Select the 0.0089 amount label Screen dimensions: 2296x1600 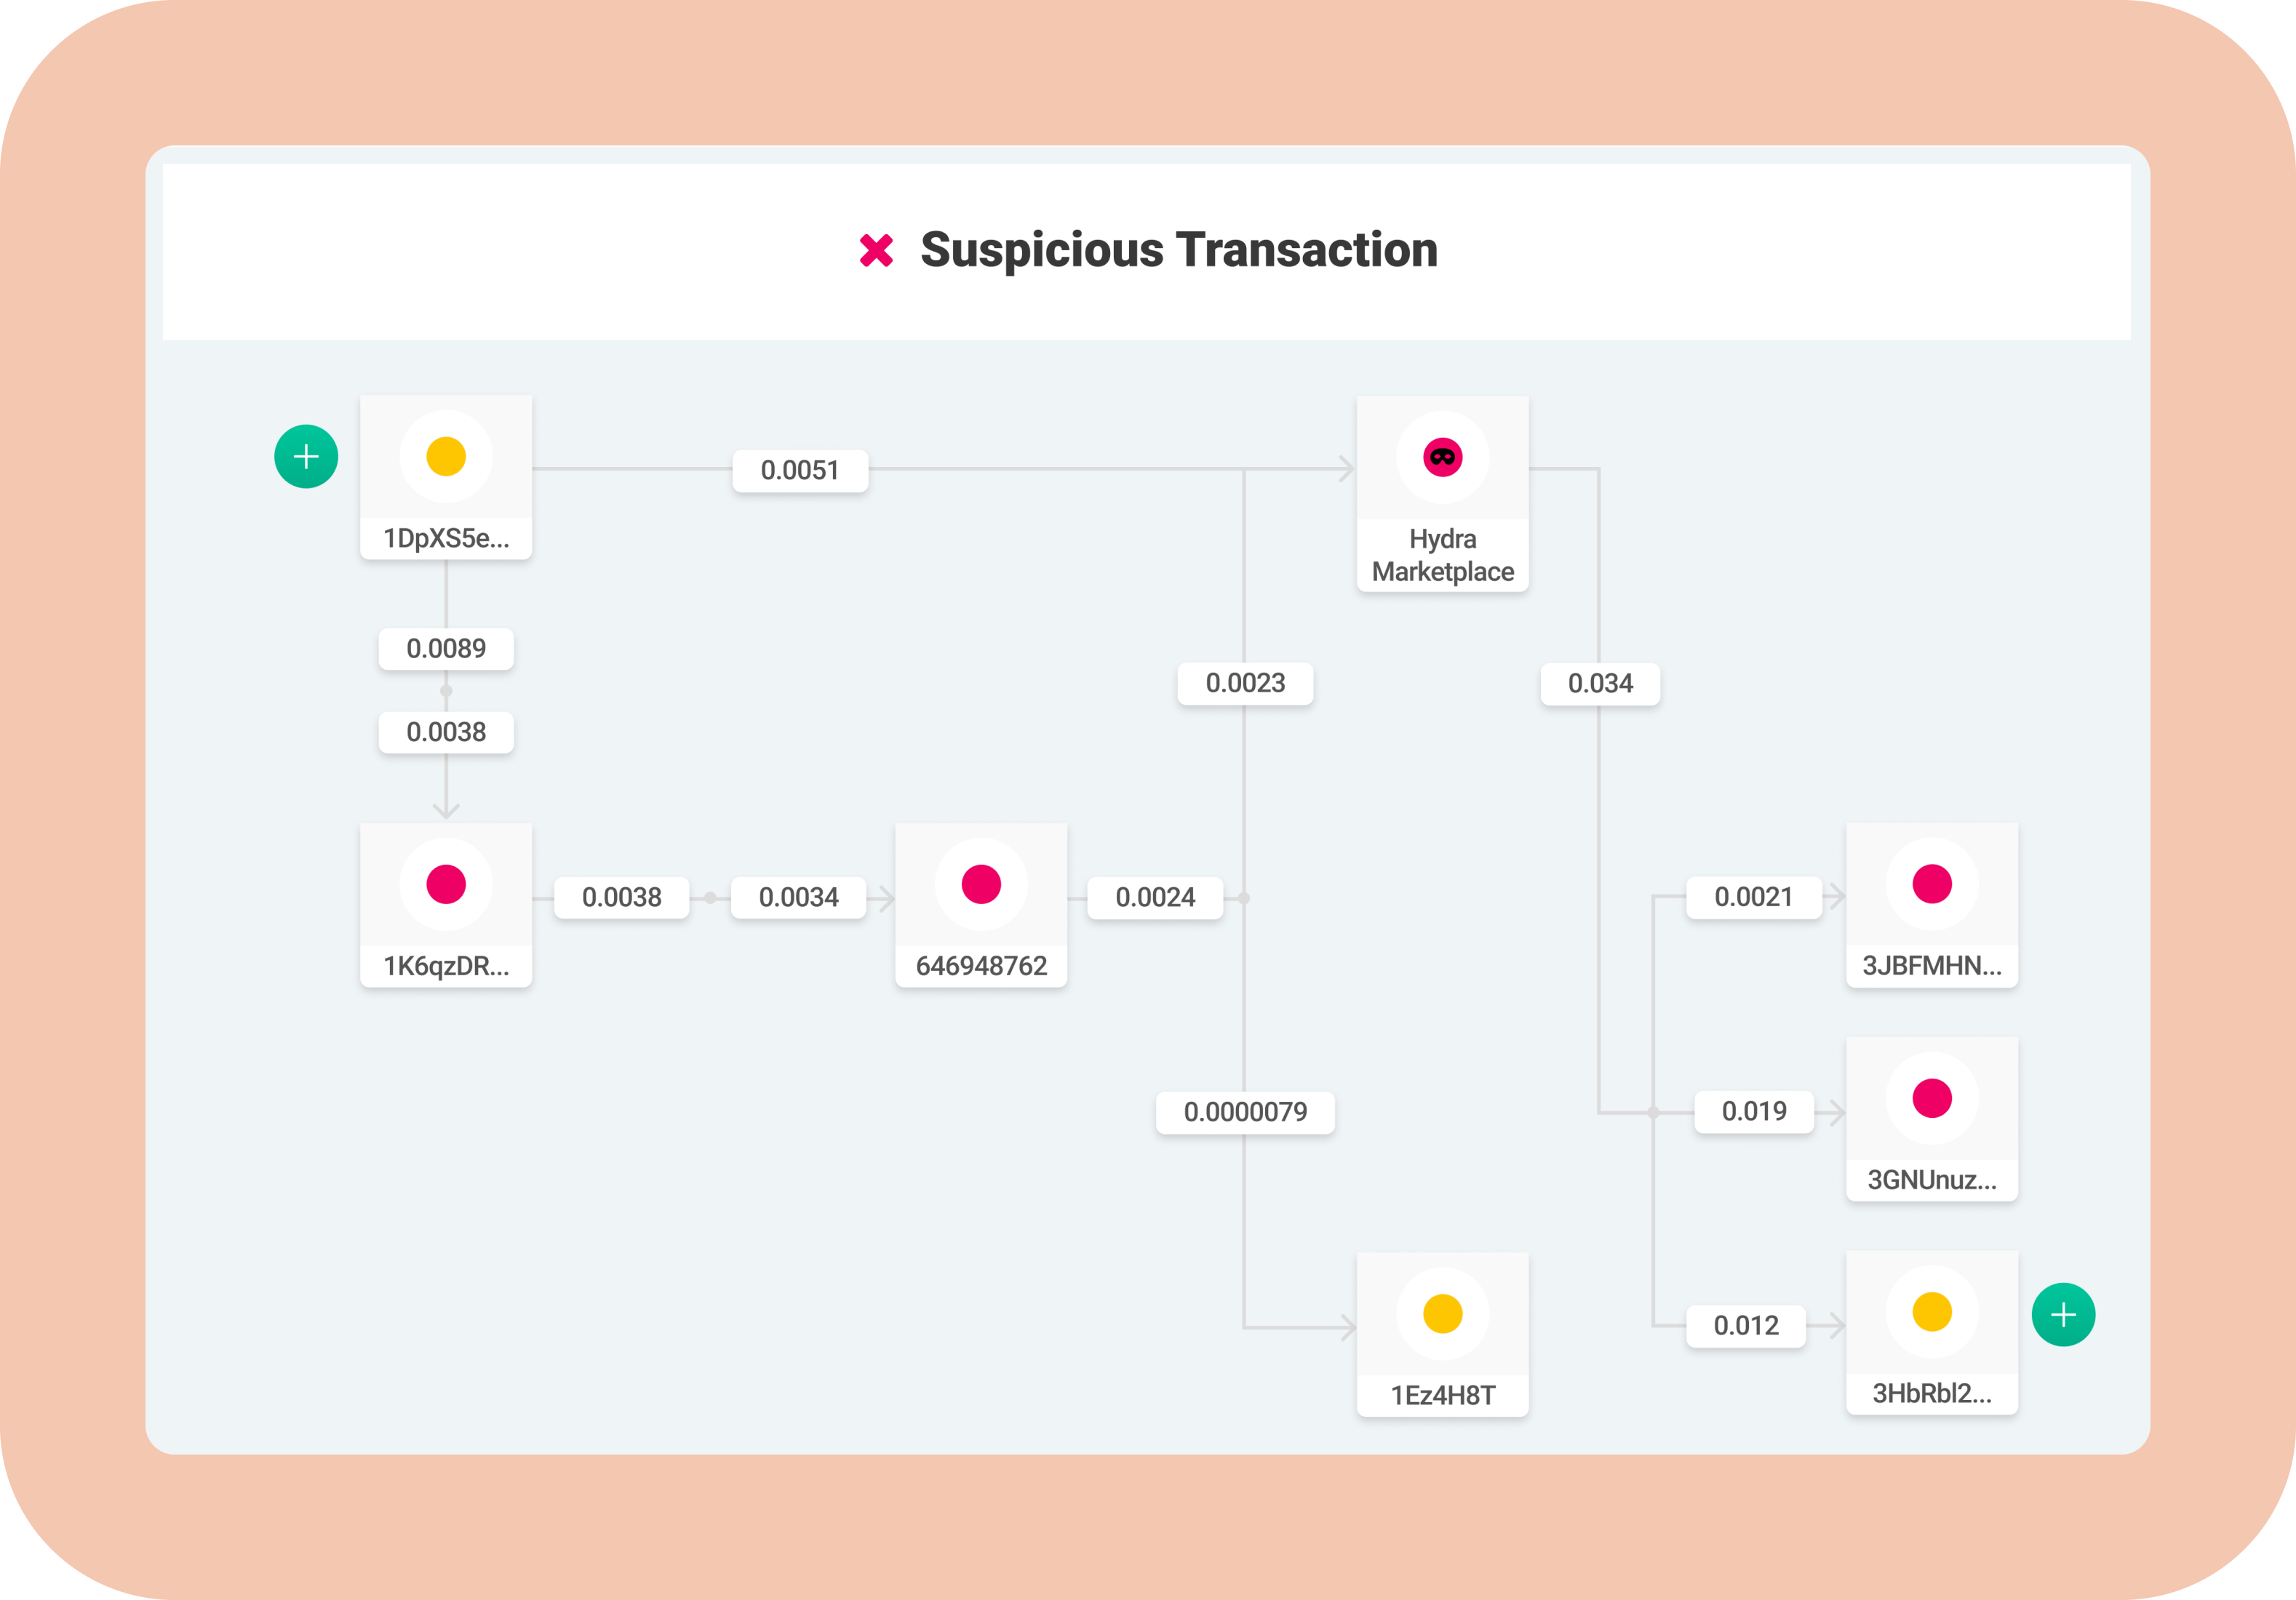(x=446, y=649)
